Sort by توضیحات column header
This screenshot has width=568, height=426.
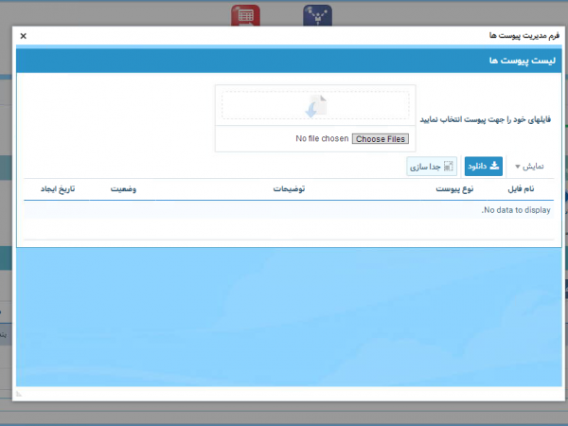pyautogui.click(x=289, y=189)
